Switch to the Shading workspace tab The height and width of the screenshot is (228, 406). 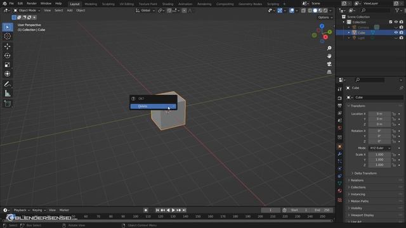point(167,4)
